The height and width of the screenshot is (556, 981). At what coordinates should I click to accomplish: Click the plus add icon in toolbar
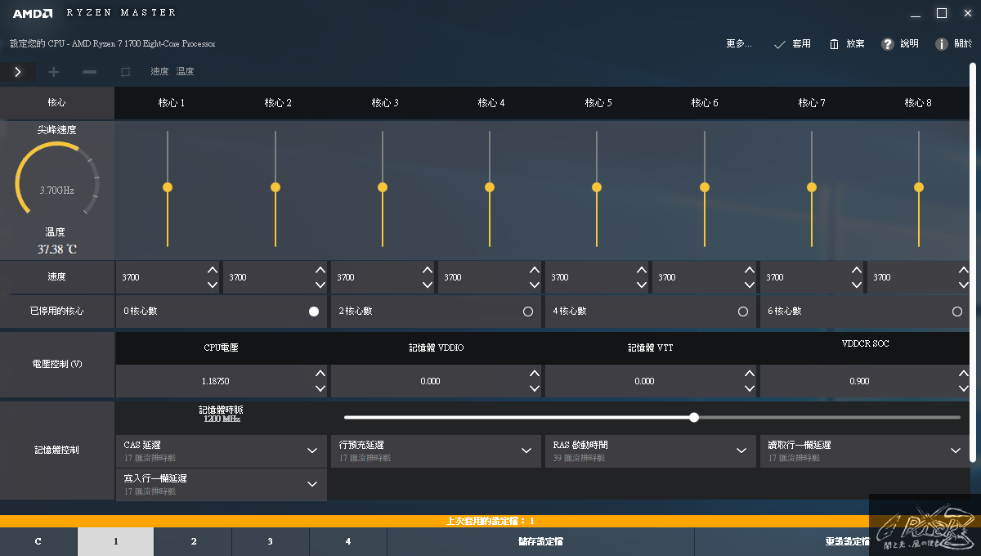54,72
